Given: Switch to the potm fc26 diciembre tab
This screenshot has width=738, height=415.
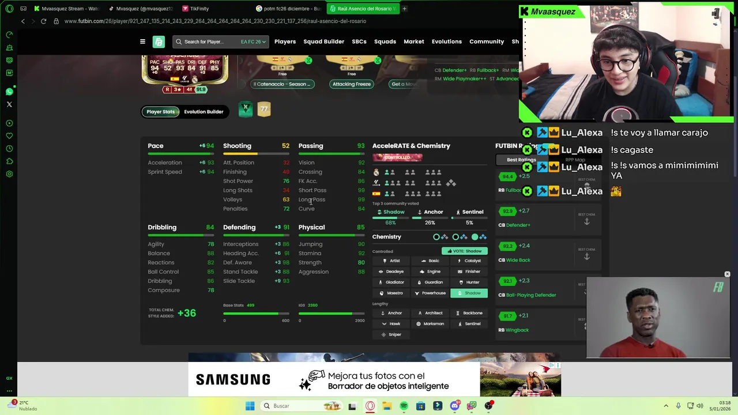Looking at the screenshot, I should pyautogui.click(x=288, y=9).
